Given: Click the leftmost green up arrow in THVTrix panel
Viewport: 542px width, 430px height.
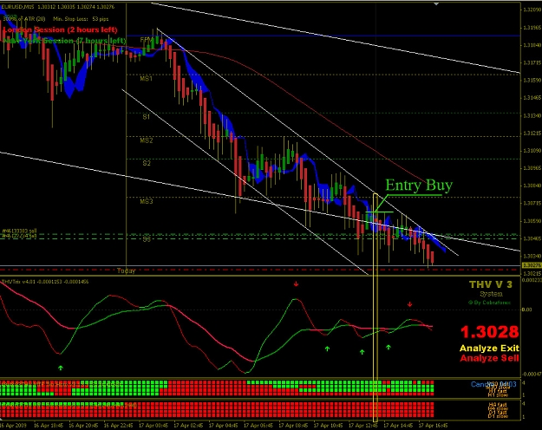Looking at the screenshot, I should tap(61, 368).
